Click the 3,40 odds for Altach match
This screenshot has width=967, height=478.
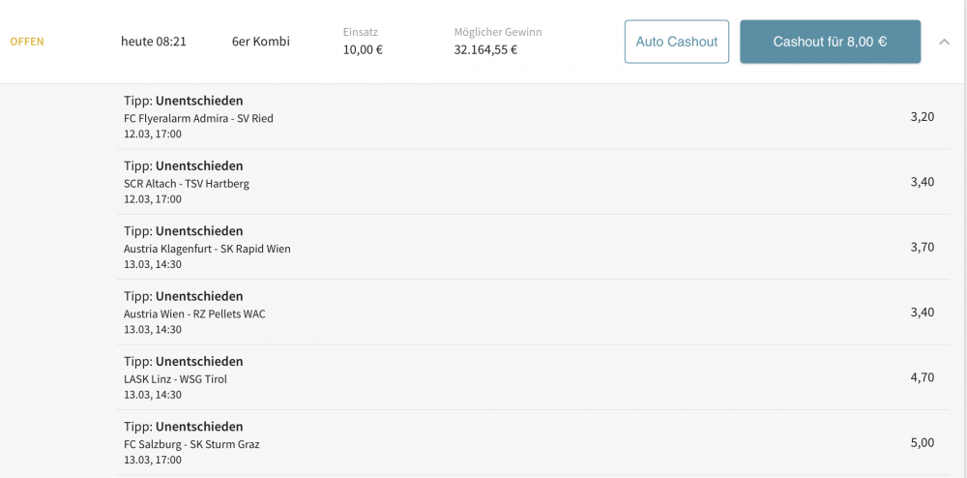coord(923,182)
